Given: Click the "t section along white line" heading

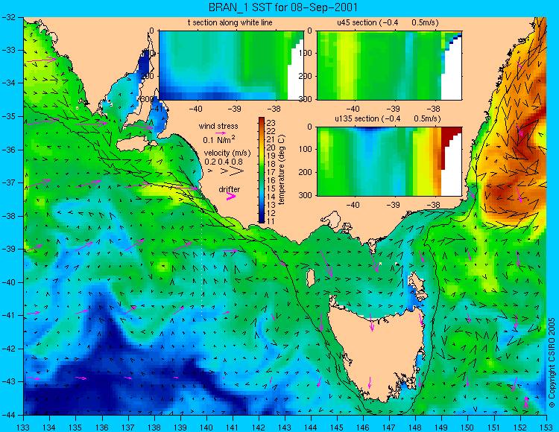Looking at the screenshot, I should pyautogui.click(x=230, y=23).
